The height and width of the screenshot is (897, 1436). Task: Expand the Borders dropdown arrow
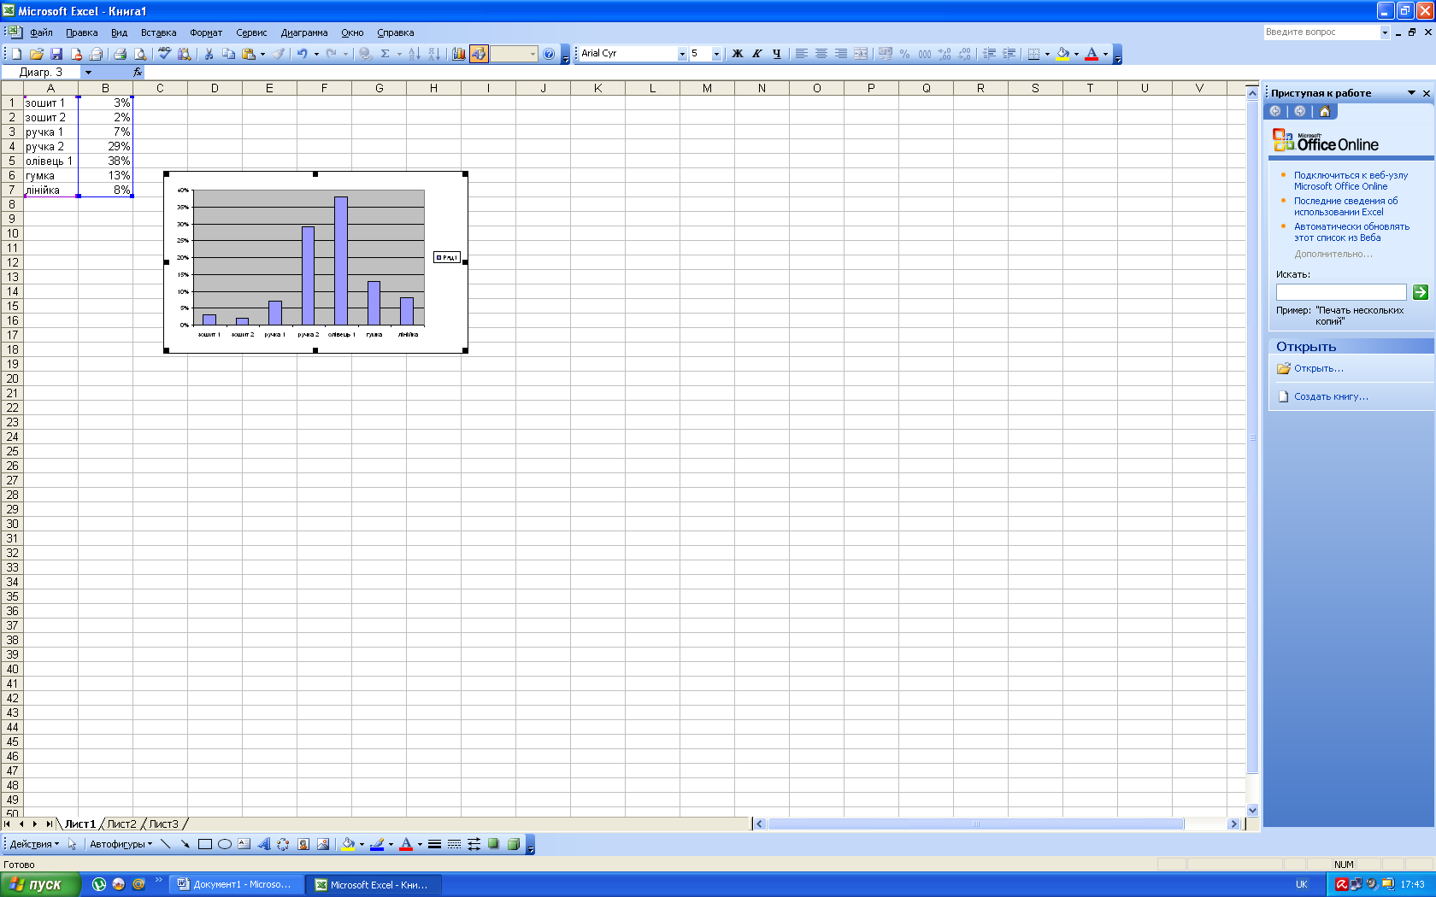click(1047, 54)
